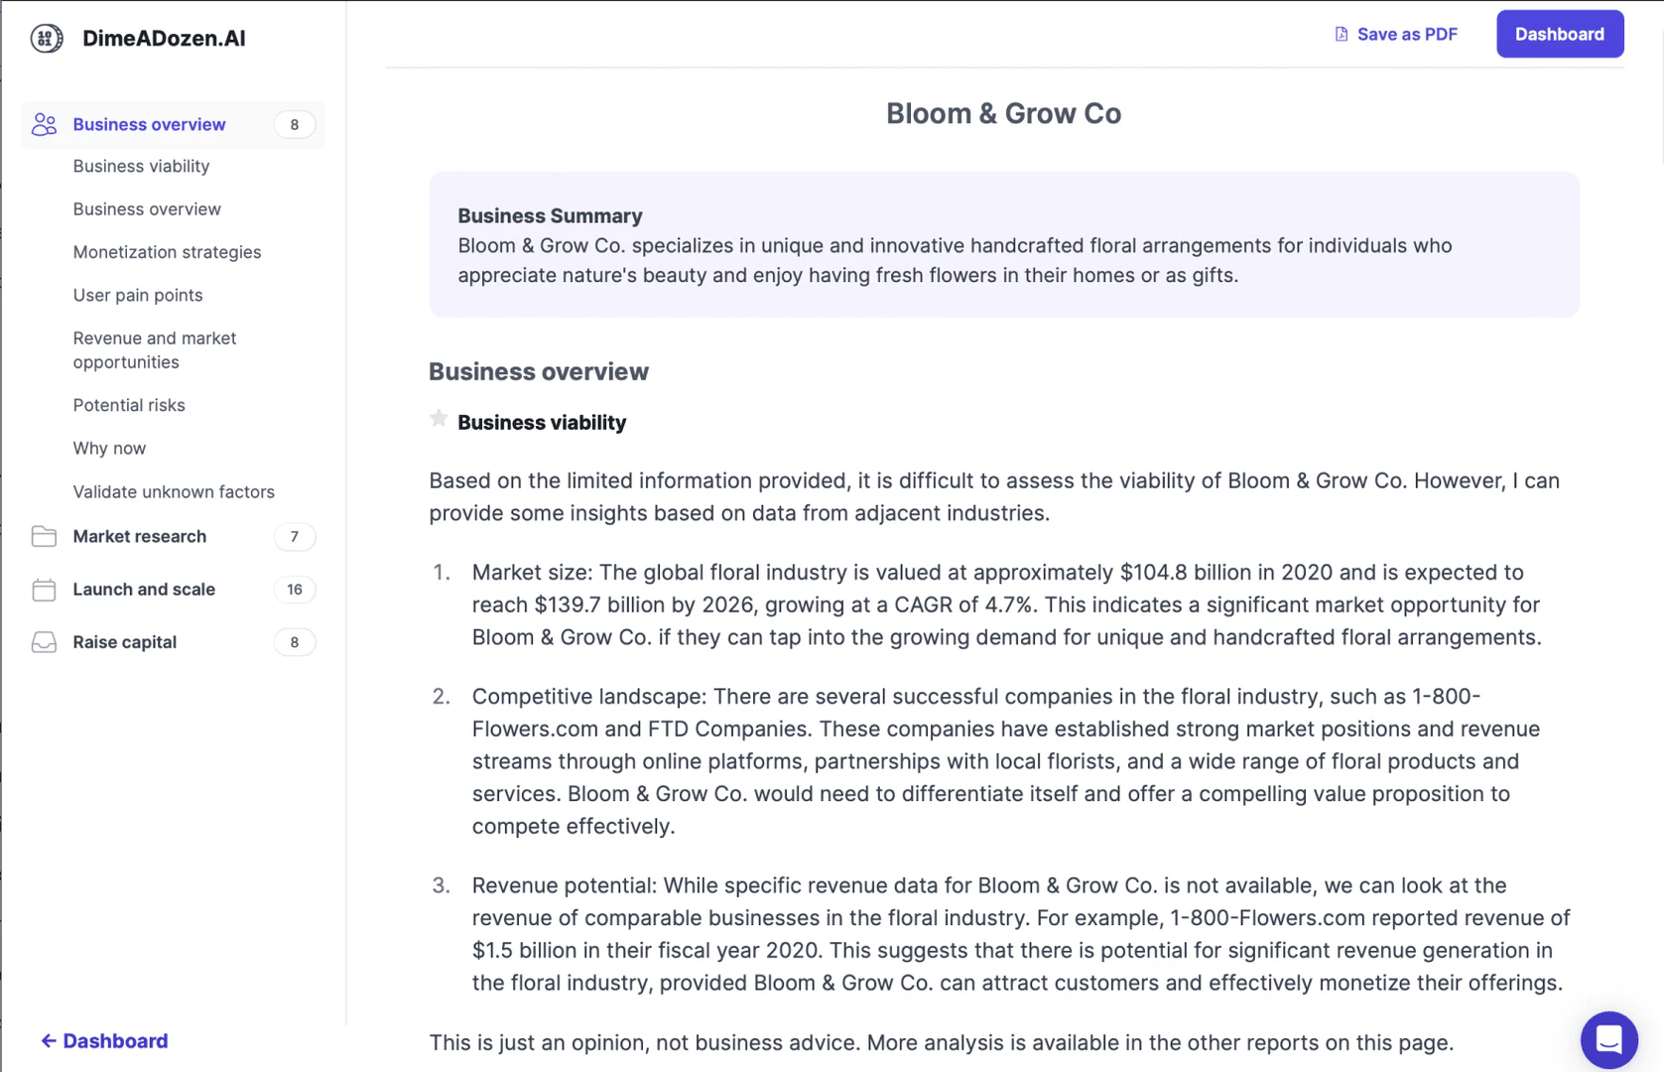The image size is (1664, 1072).
Task: Click the Launch and scale calendar icon
Action: coord(44,590)
